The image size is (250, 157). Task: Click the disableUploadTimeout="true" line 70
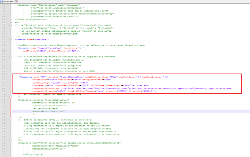pyautogui.click(x=94, y=91)
